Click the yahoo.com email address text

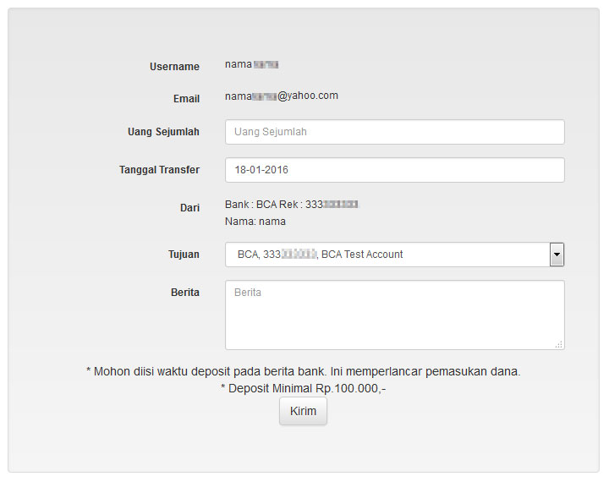click(x=281, y=96)
